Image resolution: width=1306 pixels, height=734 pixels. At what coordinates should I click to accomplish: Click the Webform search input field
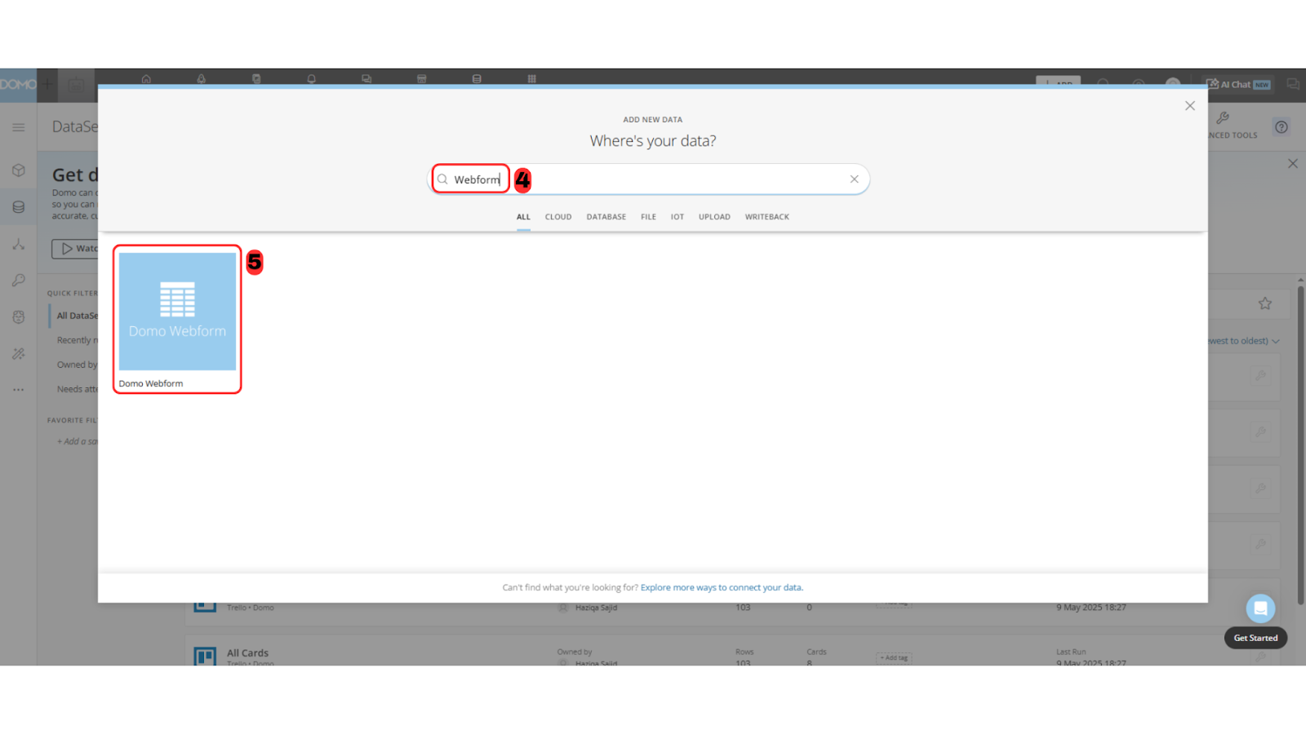click(649, 179)
